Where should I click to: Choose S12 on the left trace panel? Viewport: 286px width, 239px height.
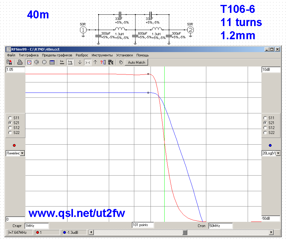pos(10,128)
